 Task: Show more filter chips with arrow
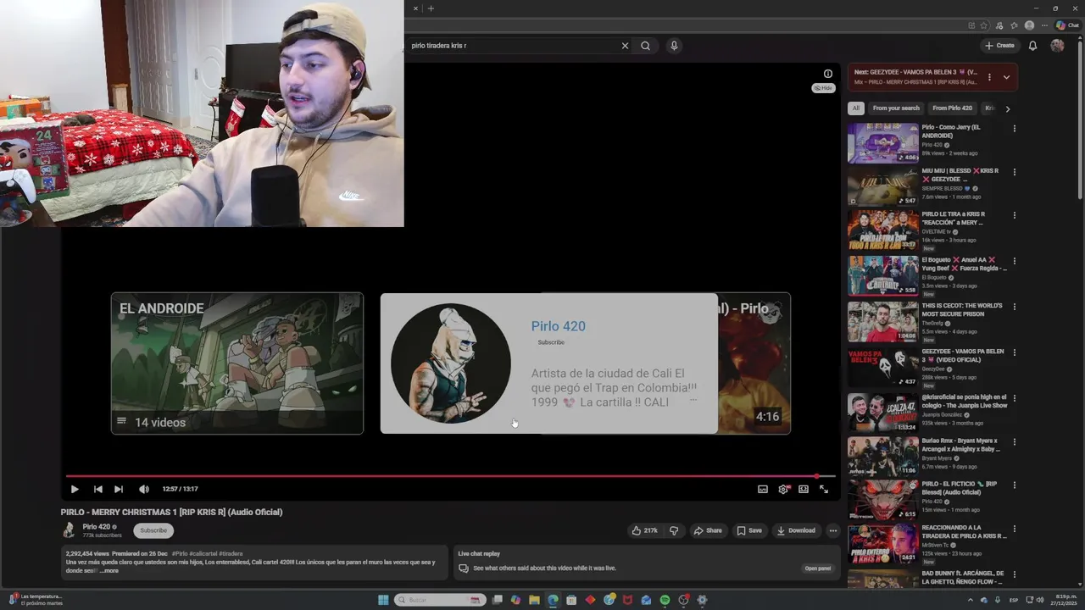[x=1007, y=108]
